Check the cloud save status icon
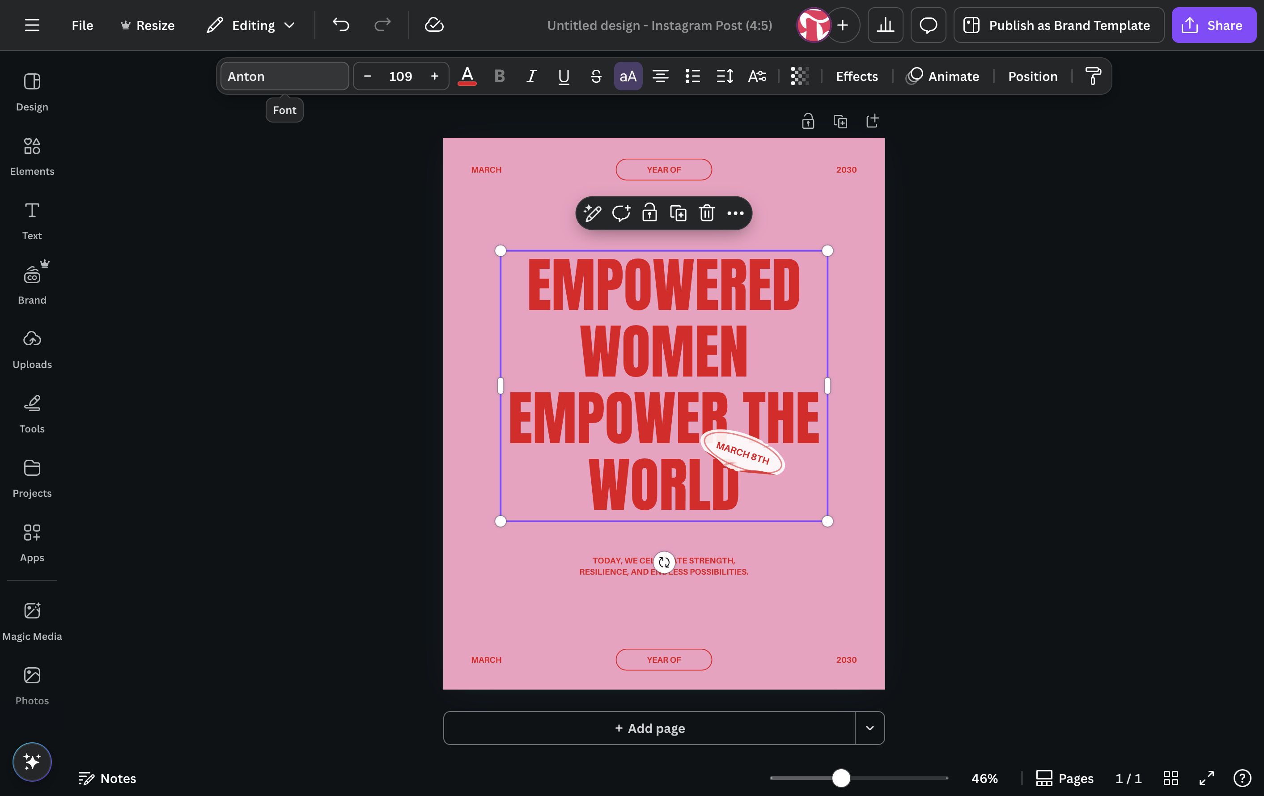Screen dimensions: 1264x796 point(434,25)
